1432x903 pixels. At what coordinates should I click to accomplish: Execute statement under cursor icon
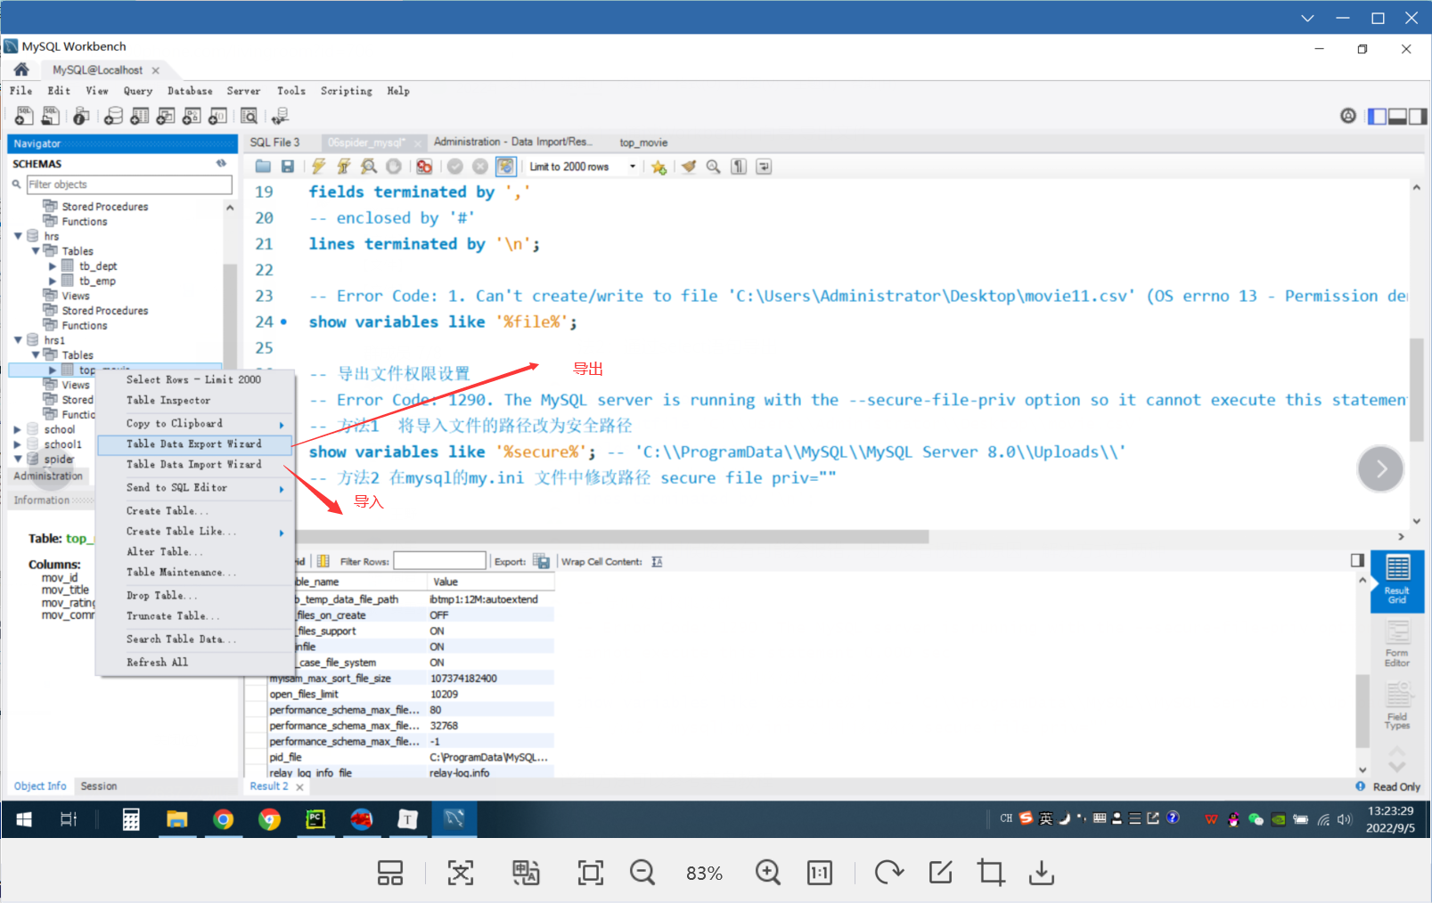tap(343, 167)
